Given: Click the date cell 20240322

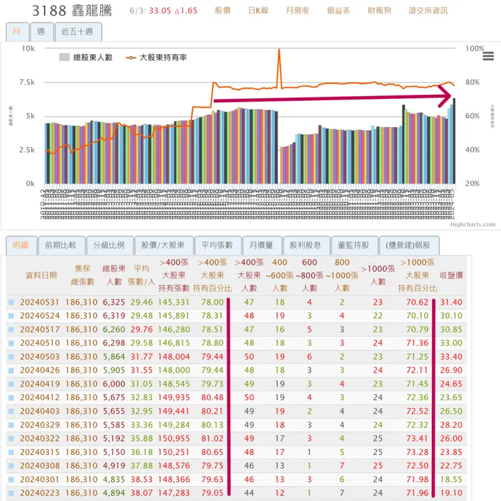Looking at the screenshot, I should tap(40, 439).
